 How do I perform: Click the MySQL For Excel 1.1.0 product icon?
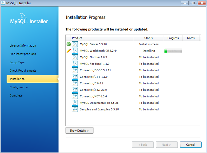coord(75,64)
